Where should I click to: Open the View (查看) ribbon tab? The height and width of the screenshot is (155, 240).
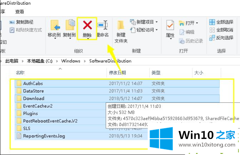(20, 12)
